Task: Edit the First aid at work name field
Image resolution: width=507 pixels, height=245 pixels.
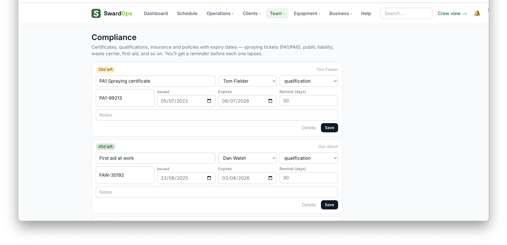Action: pos(155,158)
